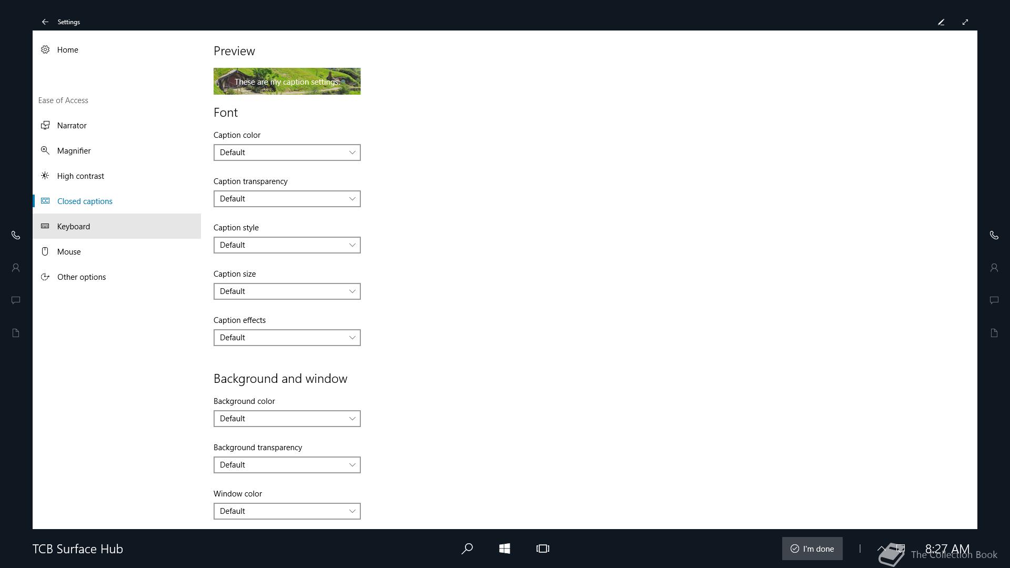Expand the Caption effects dropdown
Image resolution: width=1010 pixels, height=568 pixels.
tap(287, 338)
